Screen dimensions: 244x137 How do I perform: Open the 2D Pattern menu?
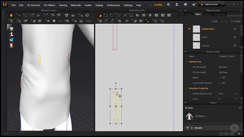[50, 5]
